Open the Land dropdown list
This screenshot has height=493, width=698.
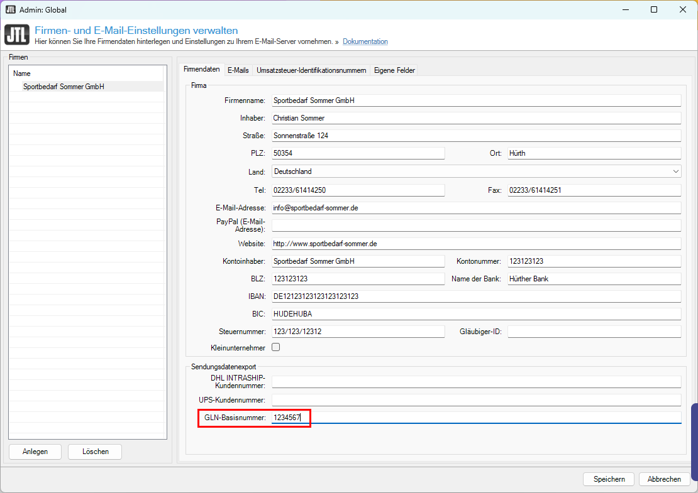tap(675, 171)
